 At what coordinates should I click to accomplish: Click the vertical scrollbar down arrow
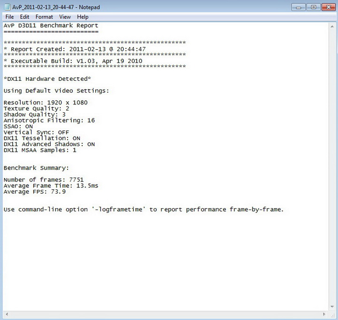coord(332,307)
